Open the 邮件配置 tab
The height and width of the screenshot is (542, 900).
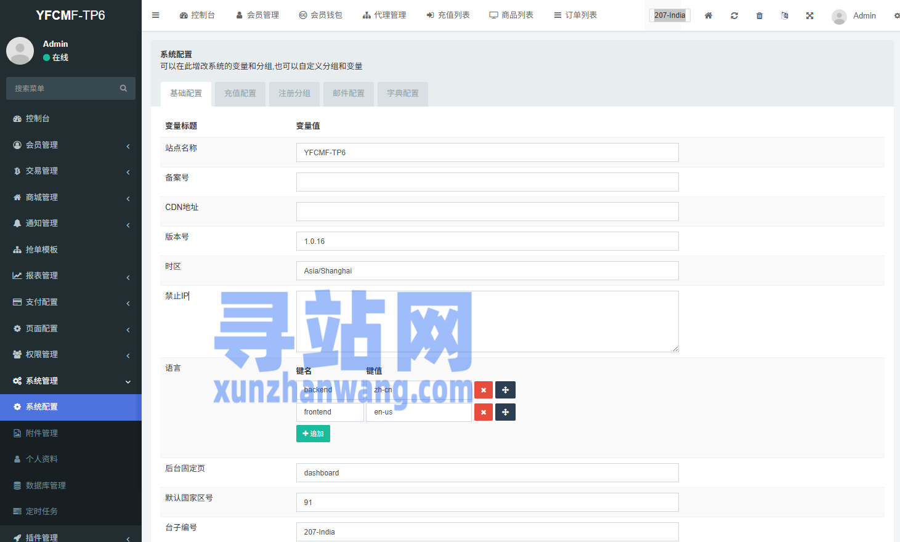coord(349,94)
